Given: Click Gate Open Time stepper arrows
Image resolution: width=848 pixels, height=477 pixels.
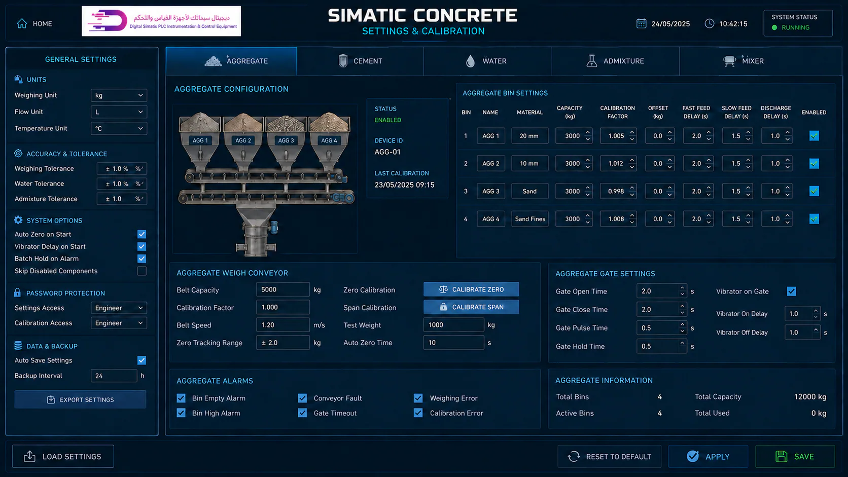Looking at the screenshot, I should click(x=682, y=291).
